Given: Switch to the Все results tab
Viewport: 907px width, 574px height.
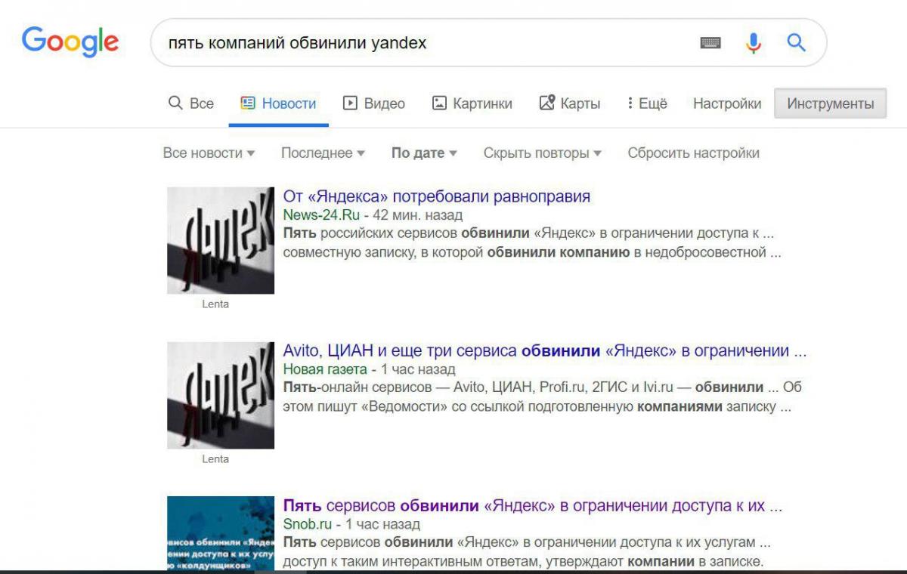Looking at the screenshot, I should (191, 103).
